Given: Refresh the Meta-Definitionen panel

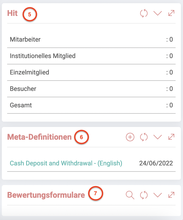Looking at the screenshot, I should (x=144, y=137).
